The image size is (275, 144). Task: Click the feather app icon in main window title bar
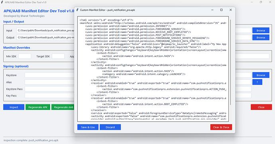[x=2, y=2]
